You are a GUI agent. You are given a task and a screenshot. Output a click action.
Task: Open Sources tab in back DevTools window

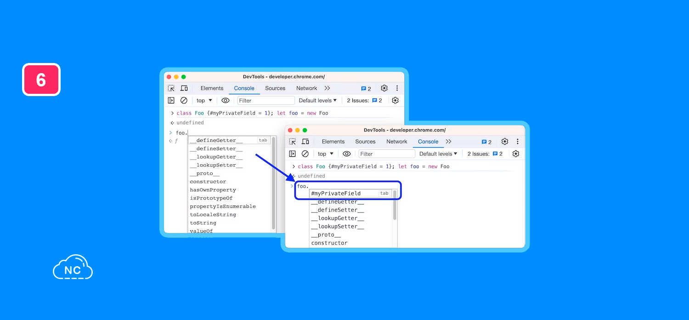275,88
